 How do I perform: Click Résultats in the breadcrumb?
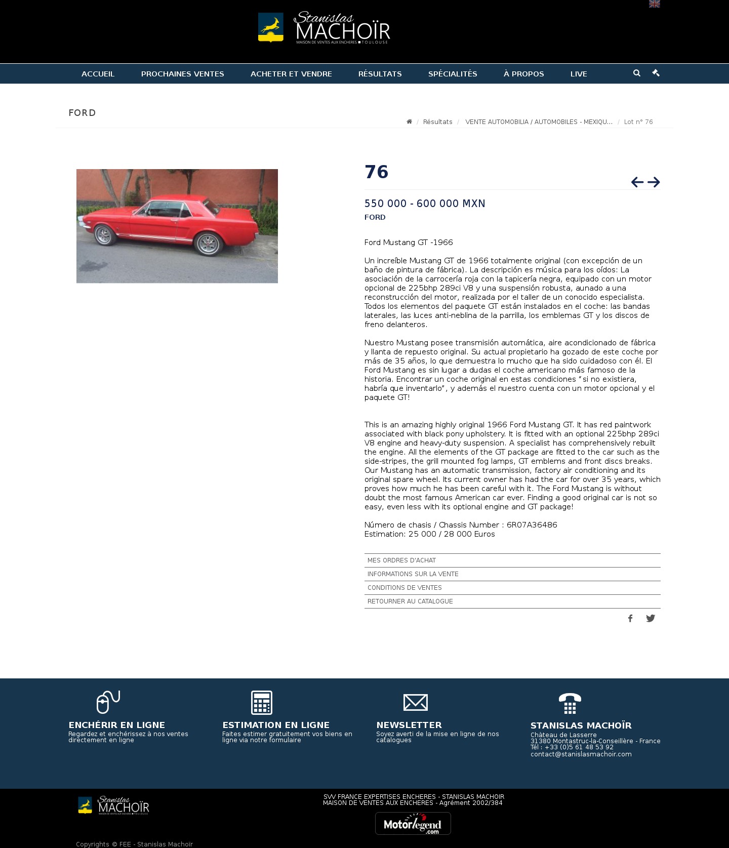coord(438,122)
